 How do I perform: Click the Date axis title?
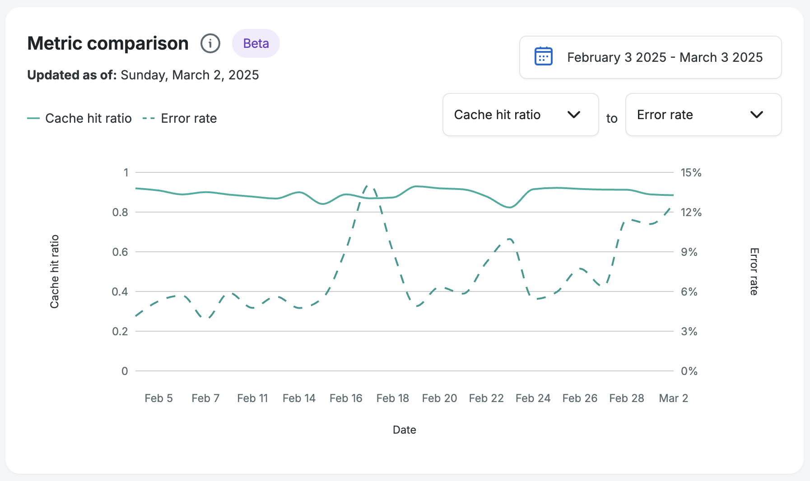pos(404,430)
